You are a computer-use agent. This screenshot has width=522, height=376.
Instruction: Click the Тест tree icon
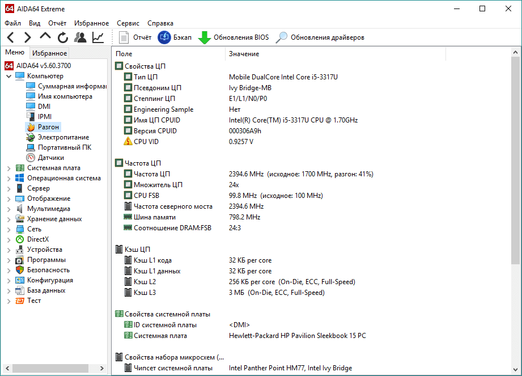[20, 301]
